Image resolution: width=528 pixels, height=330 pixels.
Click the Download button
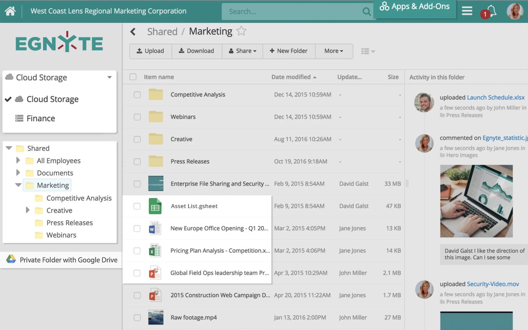197,51
